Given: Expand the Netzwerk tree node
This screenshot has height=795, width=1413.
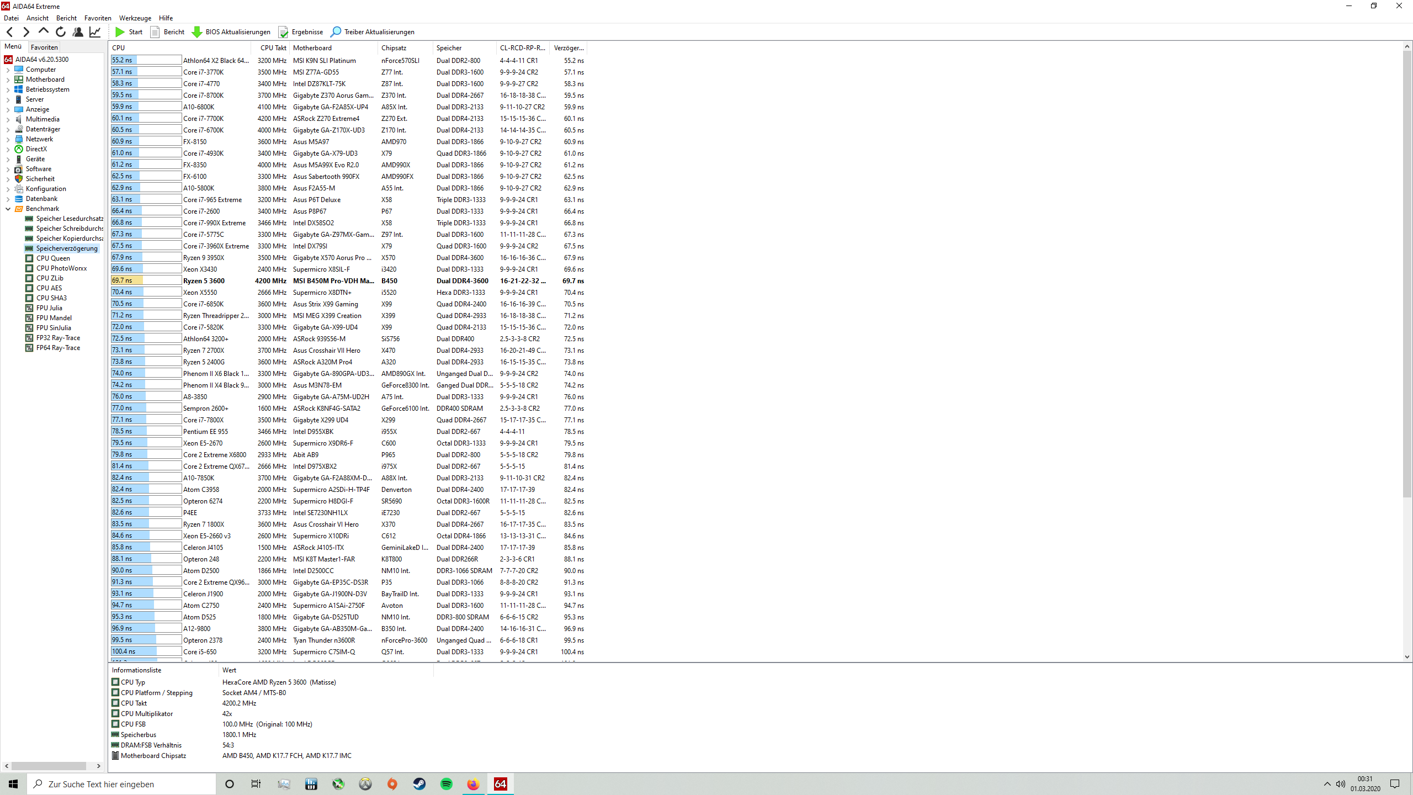Looking at the screenshot, I should click(8, 139).
